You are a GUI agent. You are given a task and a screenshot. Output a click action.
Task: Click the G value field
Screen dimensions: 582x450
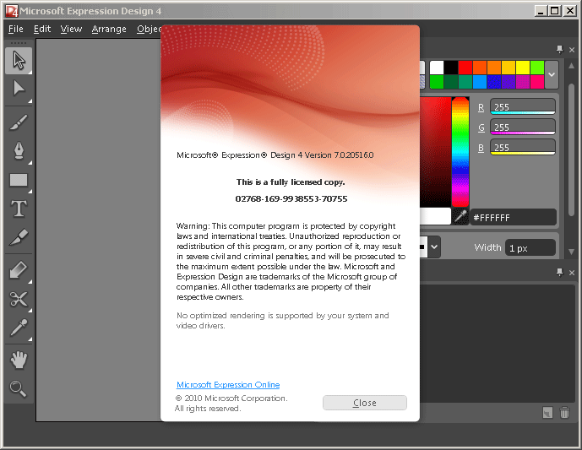coord(523,127)
